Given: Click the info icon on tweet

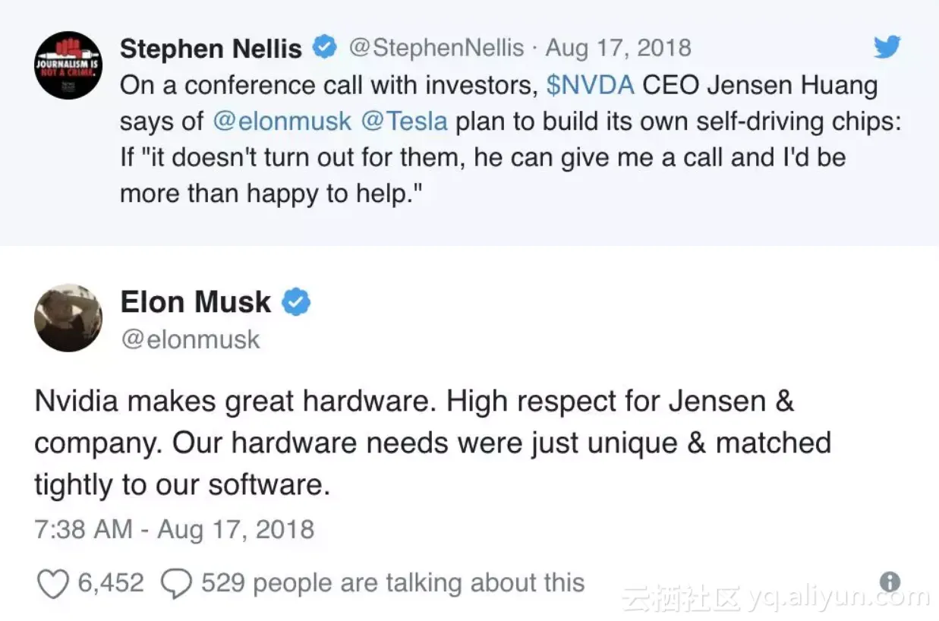Looking at the screenshot, I should point(889,582).
